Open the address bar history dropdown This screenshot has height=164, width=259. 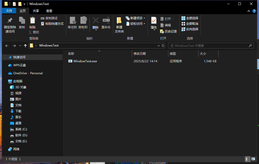tap(159, 46)
